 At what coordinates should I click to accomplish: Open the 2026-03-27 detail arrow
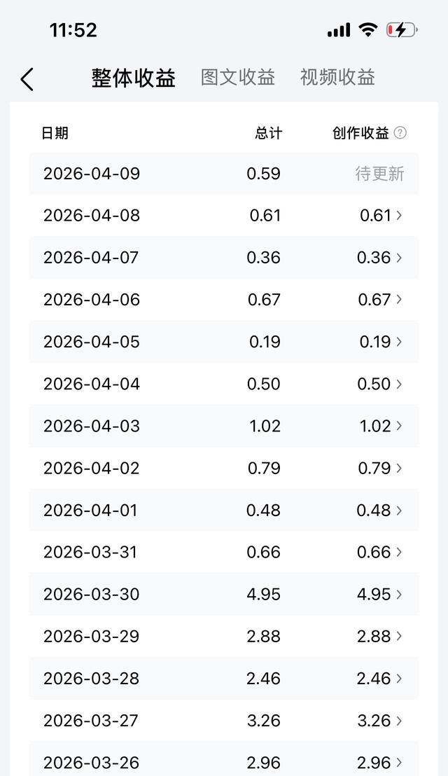(x=399, y=720)
